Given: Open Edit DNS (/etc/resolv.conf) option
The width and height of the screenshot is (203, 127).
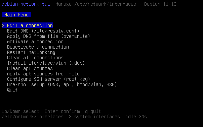Looking at the screenshot, I should pyautogui.click(x=43, y=31).
